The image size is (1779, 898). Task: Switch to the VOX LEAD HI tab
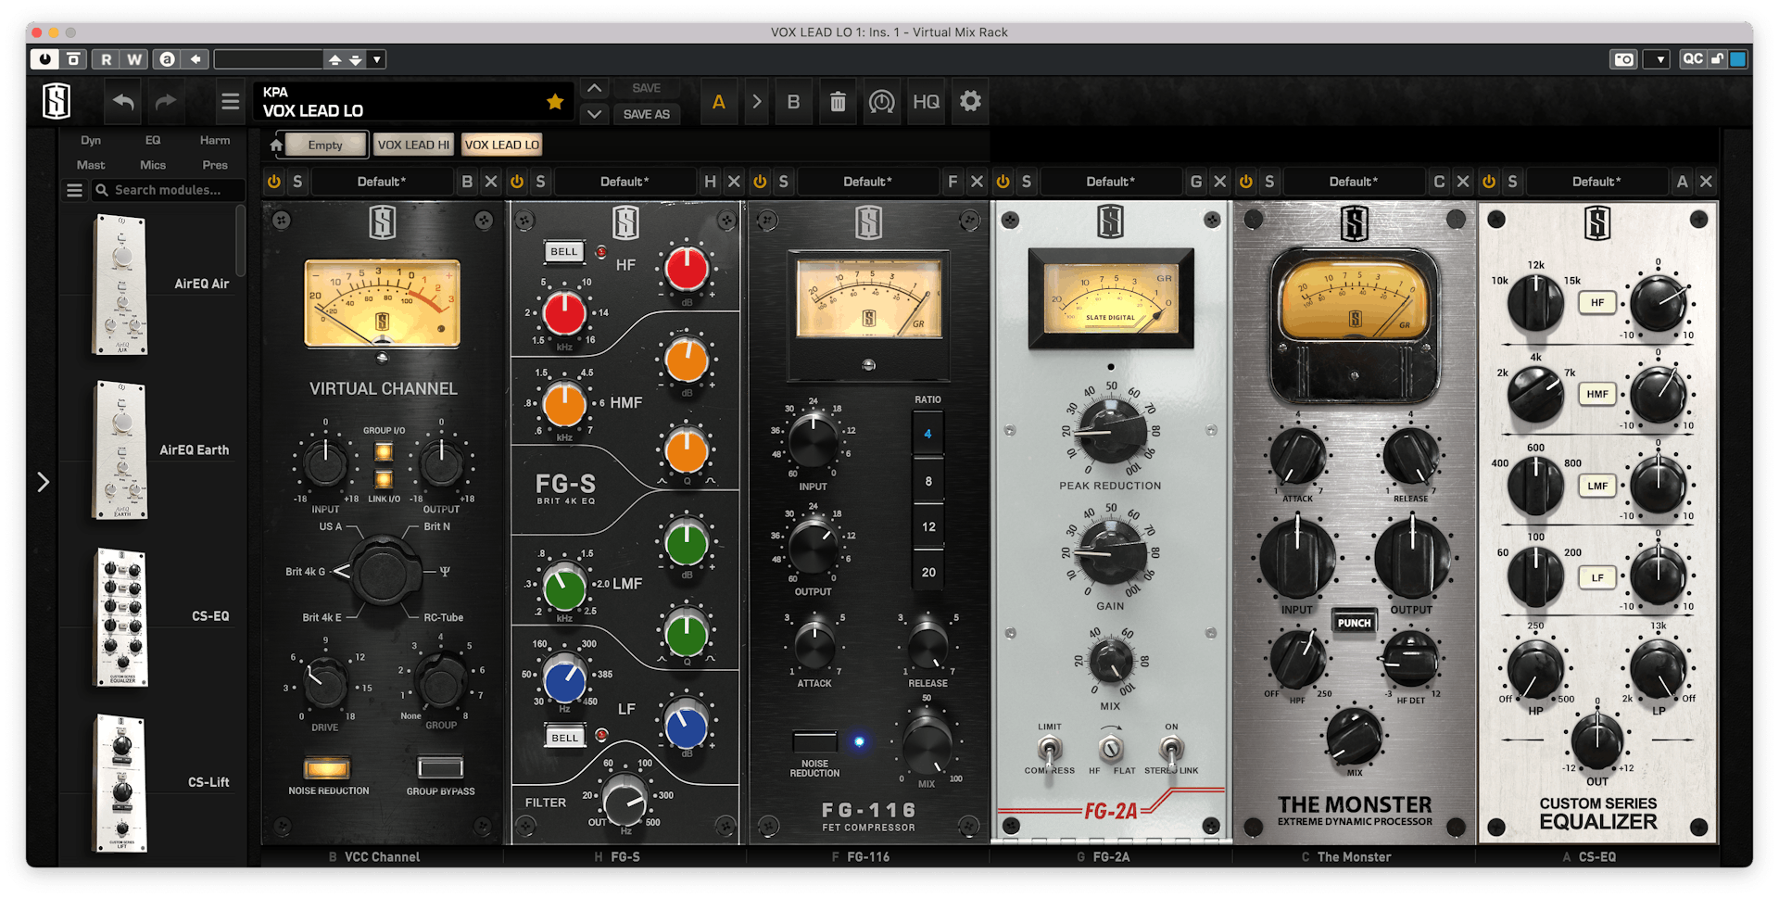tap(412, 145)
